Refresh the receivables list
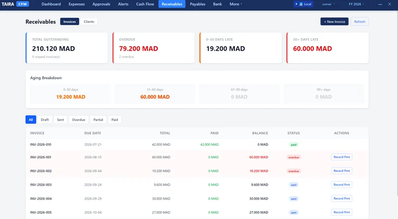398x219 pixels. pyautogui.click(x=360, y=21)
